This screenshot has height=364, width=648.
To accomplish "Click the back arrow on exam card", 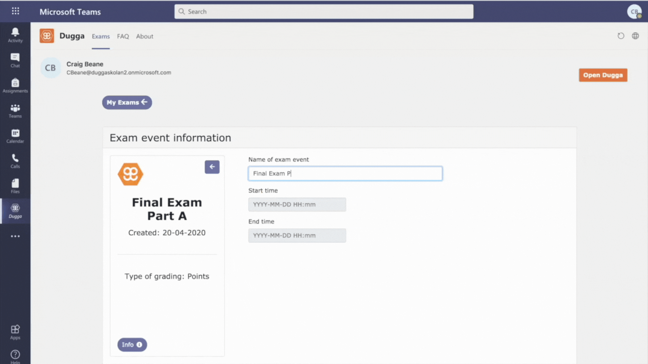I will pyautogui.click(x=212, y=167).
